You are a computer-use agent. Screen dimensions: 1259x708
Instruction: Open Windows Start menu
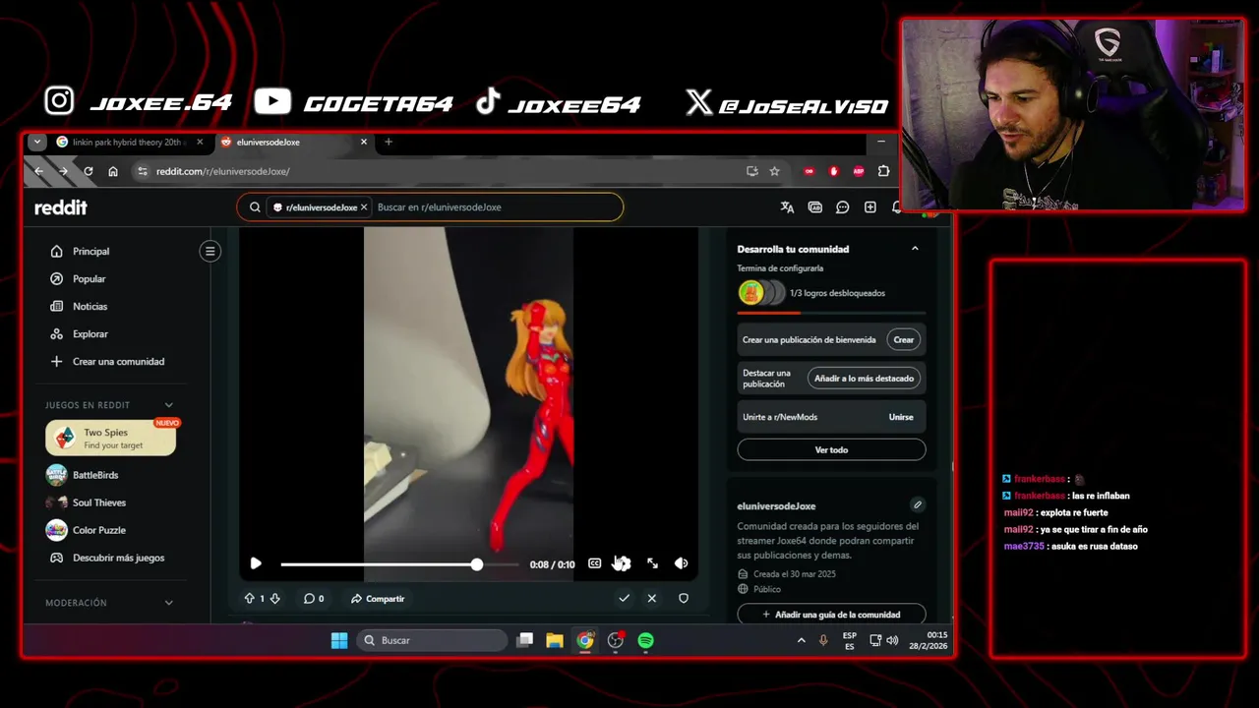(339, 640)
